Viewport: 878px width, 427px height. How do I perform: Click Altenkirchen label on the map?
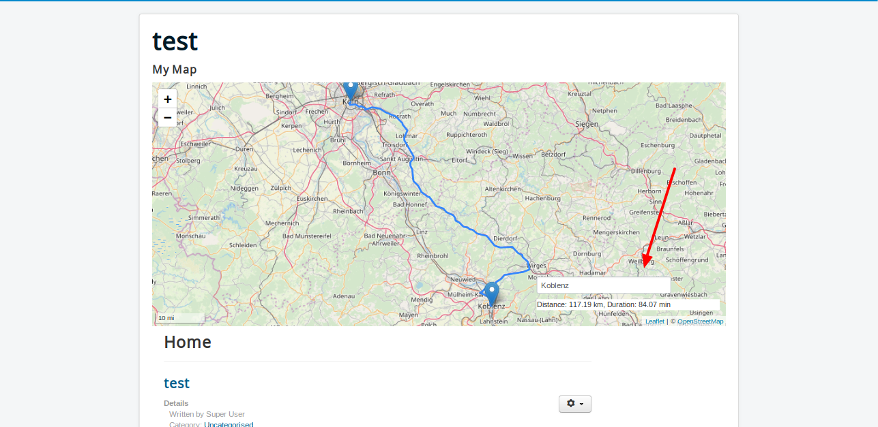coord(503,188)
